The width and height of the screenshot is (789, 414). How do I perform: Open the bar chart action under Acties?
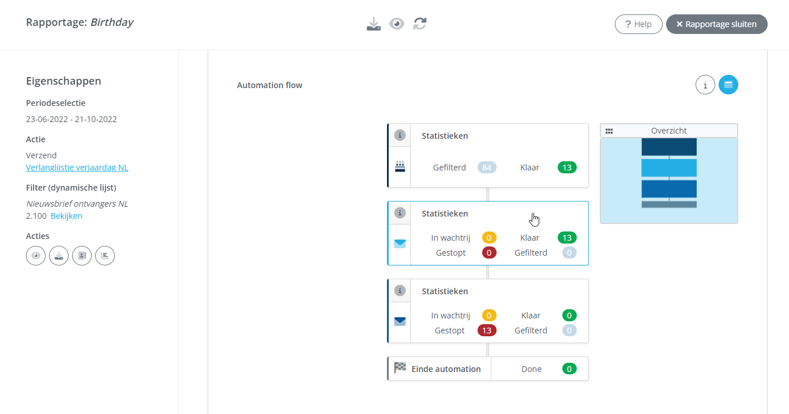(104, 255)
